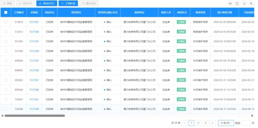Click the 跳至 page number input field
This screenshot has width=258, height=128.
(x=246, y=123)
